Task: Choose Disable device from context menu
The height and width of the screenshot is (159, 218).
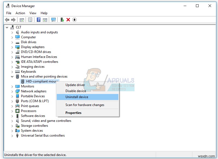Action: [88, 91]
